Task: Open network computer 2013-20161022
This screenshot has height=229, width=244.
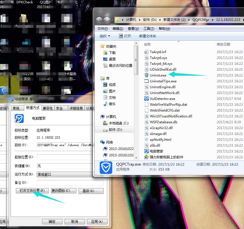Action: pos(118,149)
